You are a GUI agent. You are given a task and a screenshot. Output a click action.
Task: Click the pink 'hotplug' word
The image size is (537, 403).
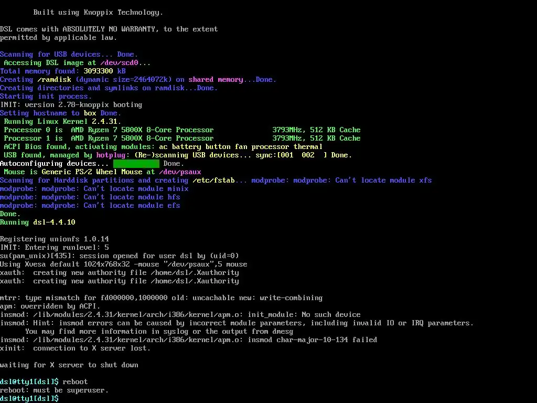coord(111,155)
